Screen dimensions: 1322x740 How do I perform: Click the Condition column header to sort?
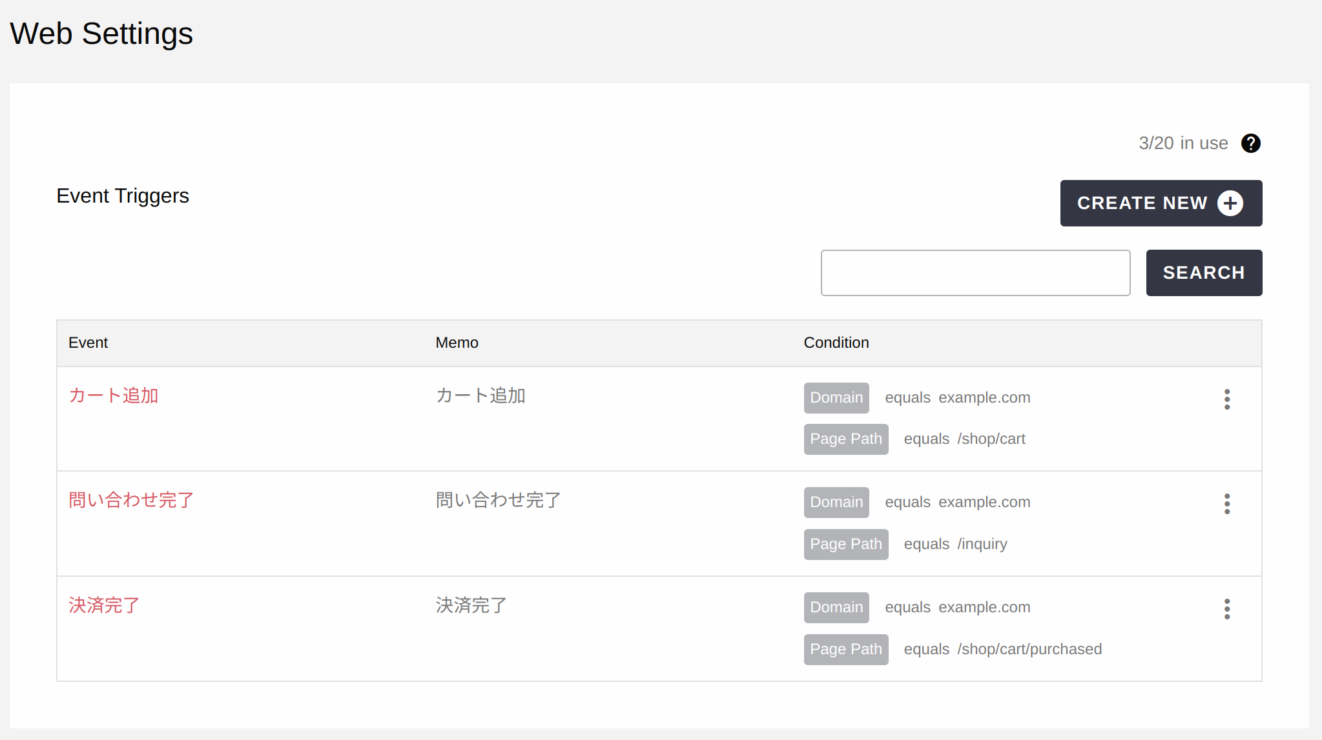click(x=836, y=343)
